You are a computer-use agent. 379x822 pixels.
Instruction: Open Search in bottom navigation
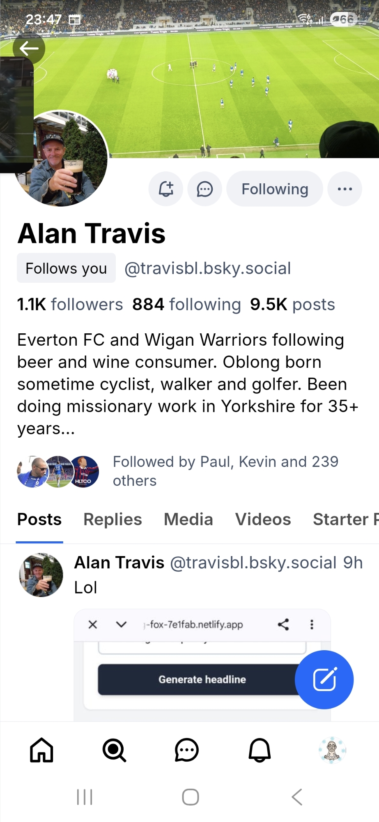tap(114, 750)
